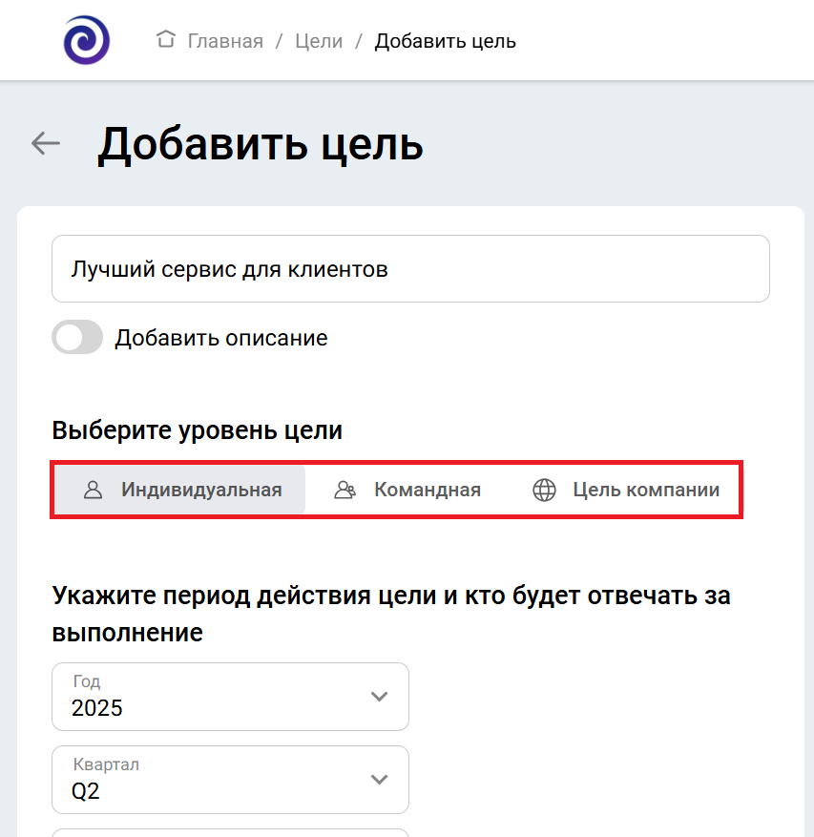Image resolution: width=814 pixels, height=837 pixels.
Task: Enable the Добавить описание toggle
Action: click(76, 338)
